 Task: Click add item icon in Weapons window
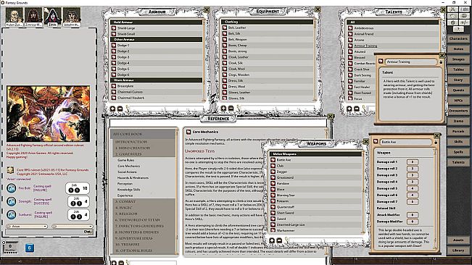[272, 240]
